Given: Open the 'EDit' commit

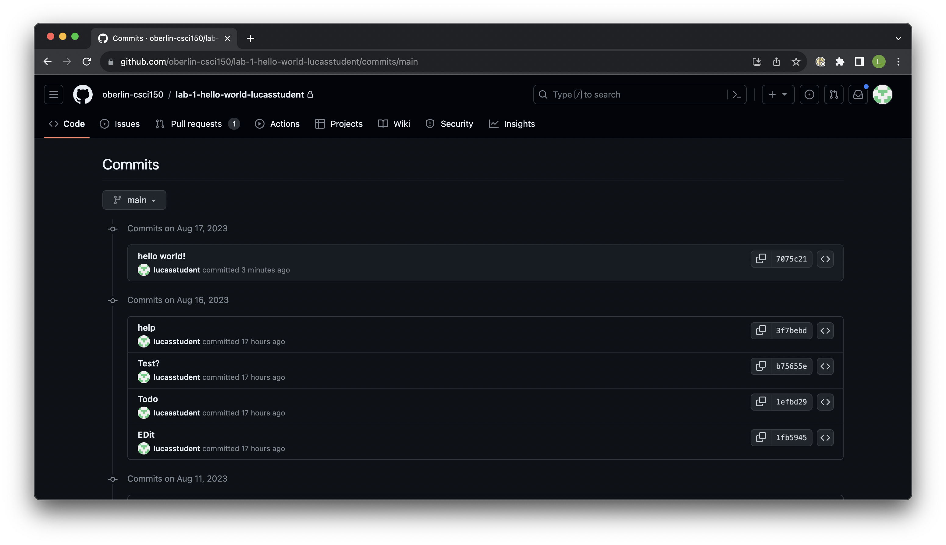Looking at the screenshot, I should [146, 434].
